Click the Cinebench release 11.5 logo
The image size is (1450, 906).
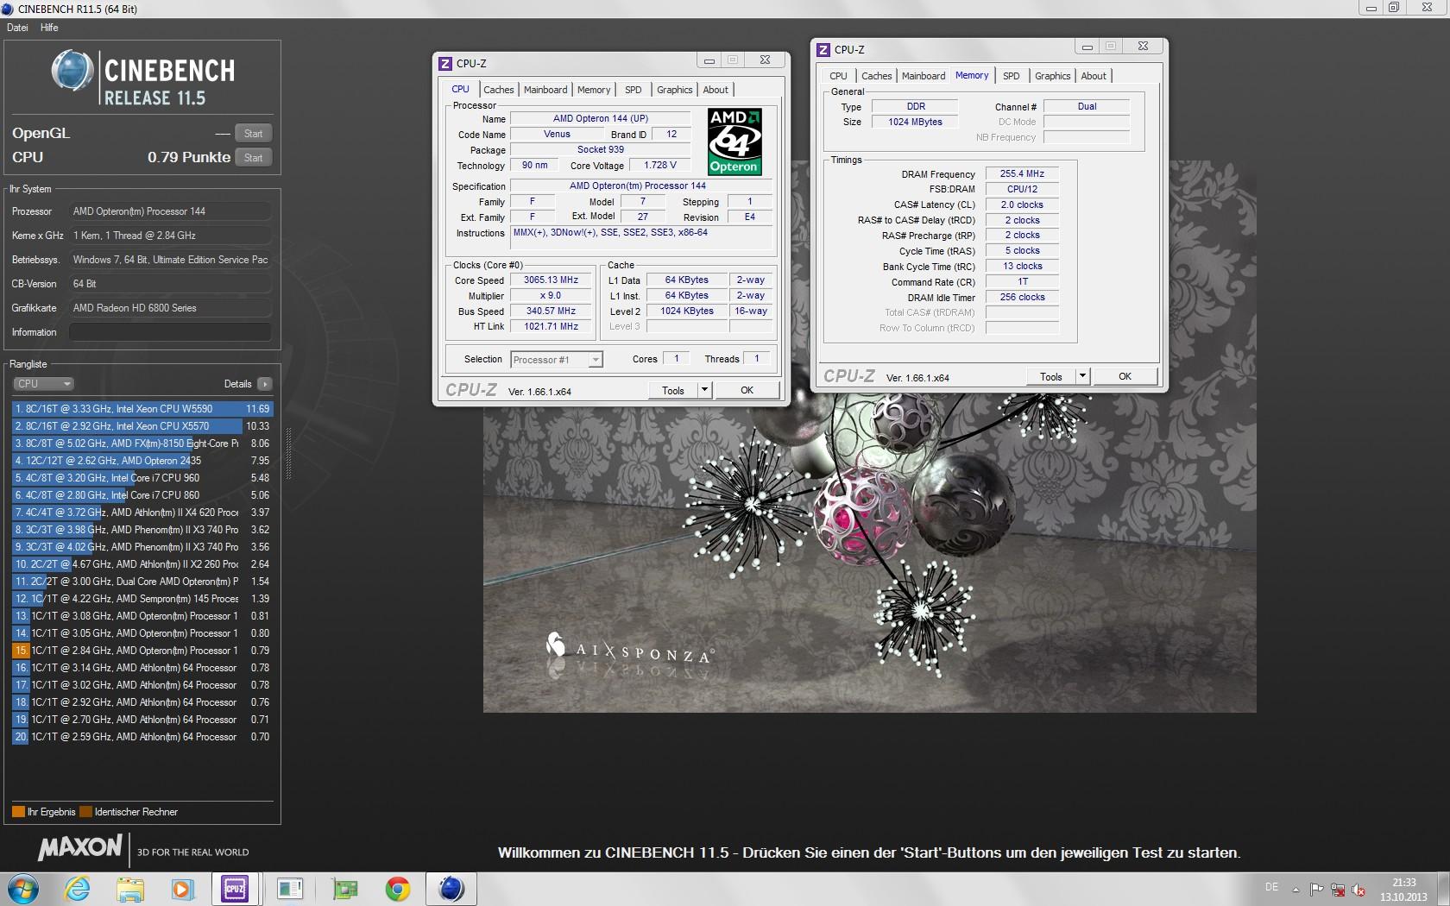[143, 79]
